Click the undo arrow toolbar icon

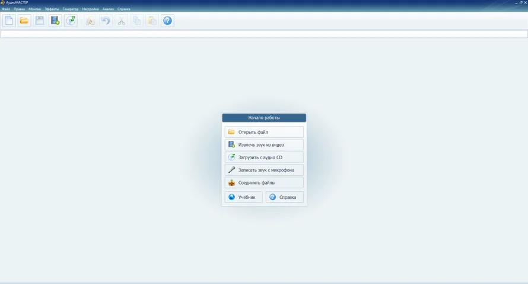point(106,21)
